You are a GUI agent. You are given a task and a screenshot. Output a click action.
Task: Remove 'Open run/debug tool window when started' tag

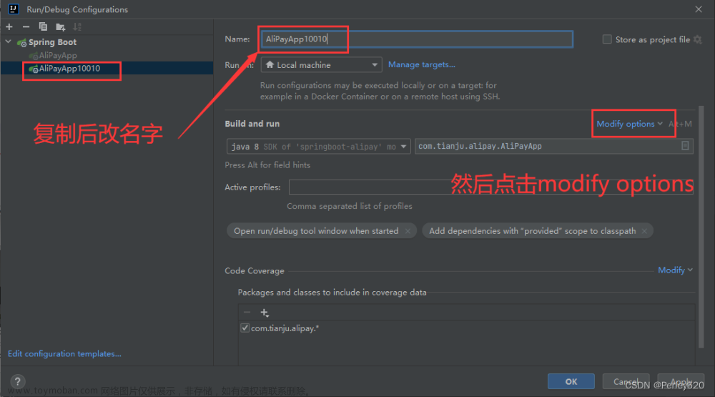[408, 231]
